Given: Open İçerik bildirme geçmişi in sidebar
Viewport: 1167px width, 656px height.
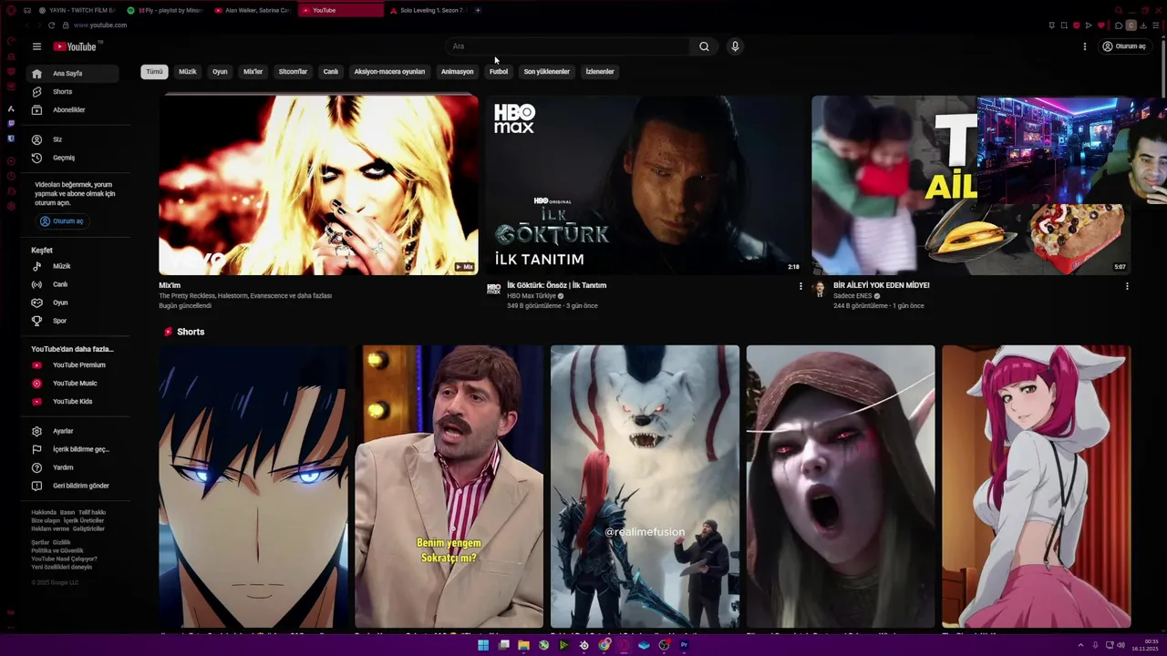Looking at the screenshot, I should [x=74, y=449].
